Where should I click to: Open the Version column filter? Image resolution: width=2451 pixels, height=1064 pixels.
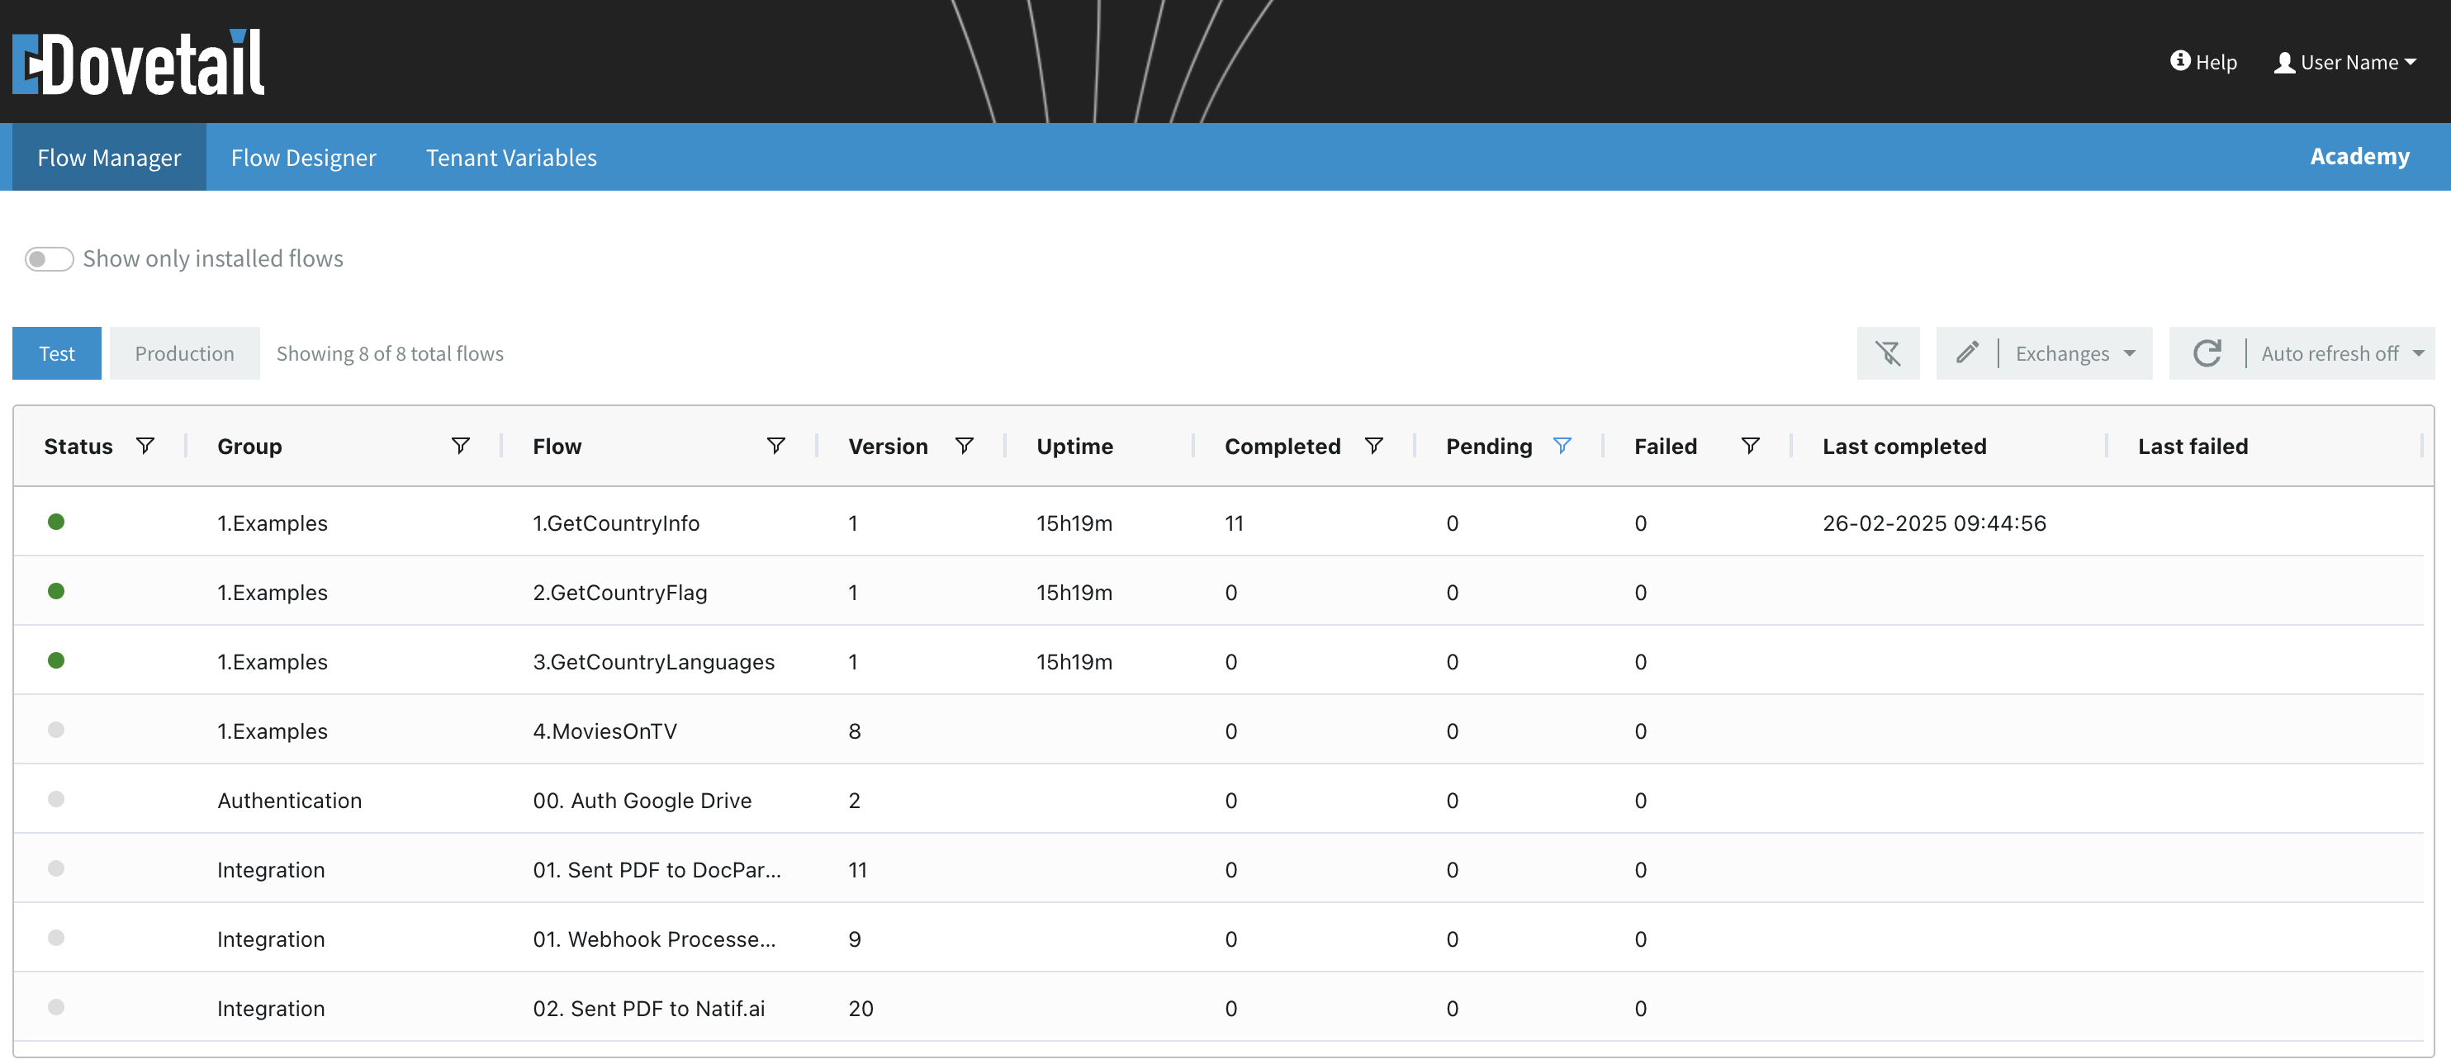pos(964,446)
